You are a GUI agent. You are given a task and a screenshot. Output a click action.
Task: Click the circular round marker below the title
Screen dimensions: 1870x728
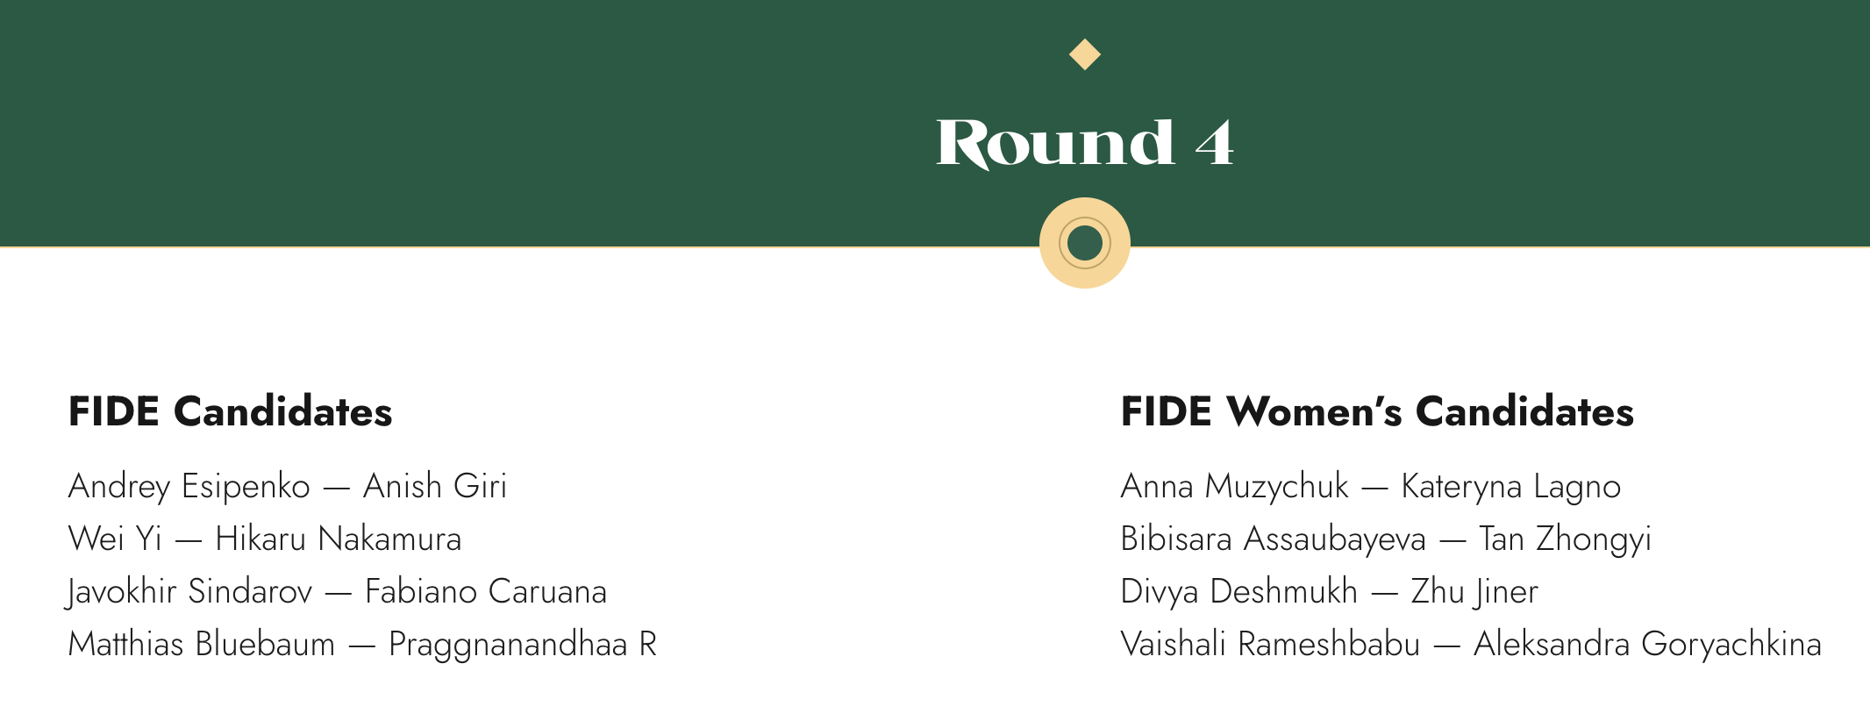pos(1085,243)
